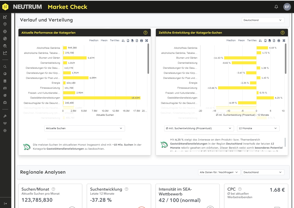Open the Alle Daten für 'Nachfragen' dropdown

tap(219, 172)
